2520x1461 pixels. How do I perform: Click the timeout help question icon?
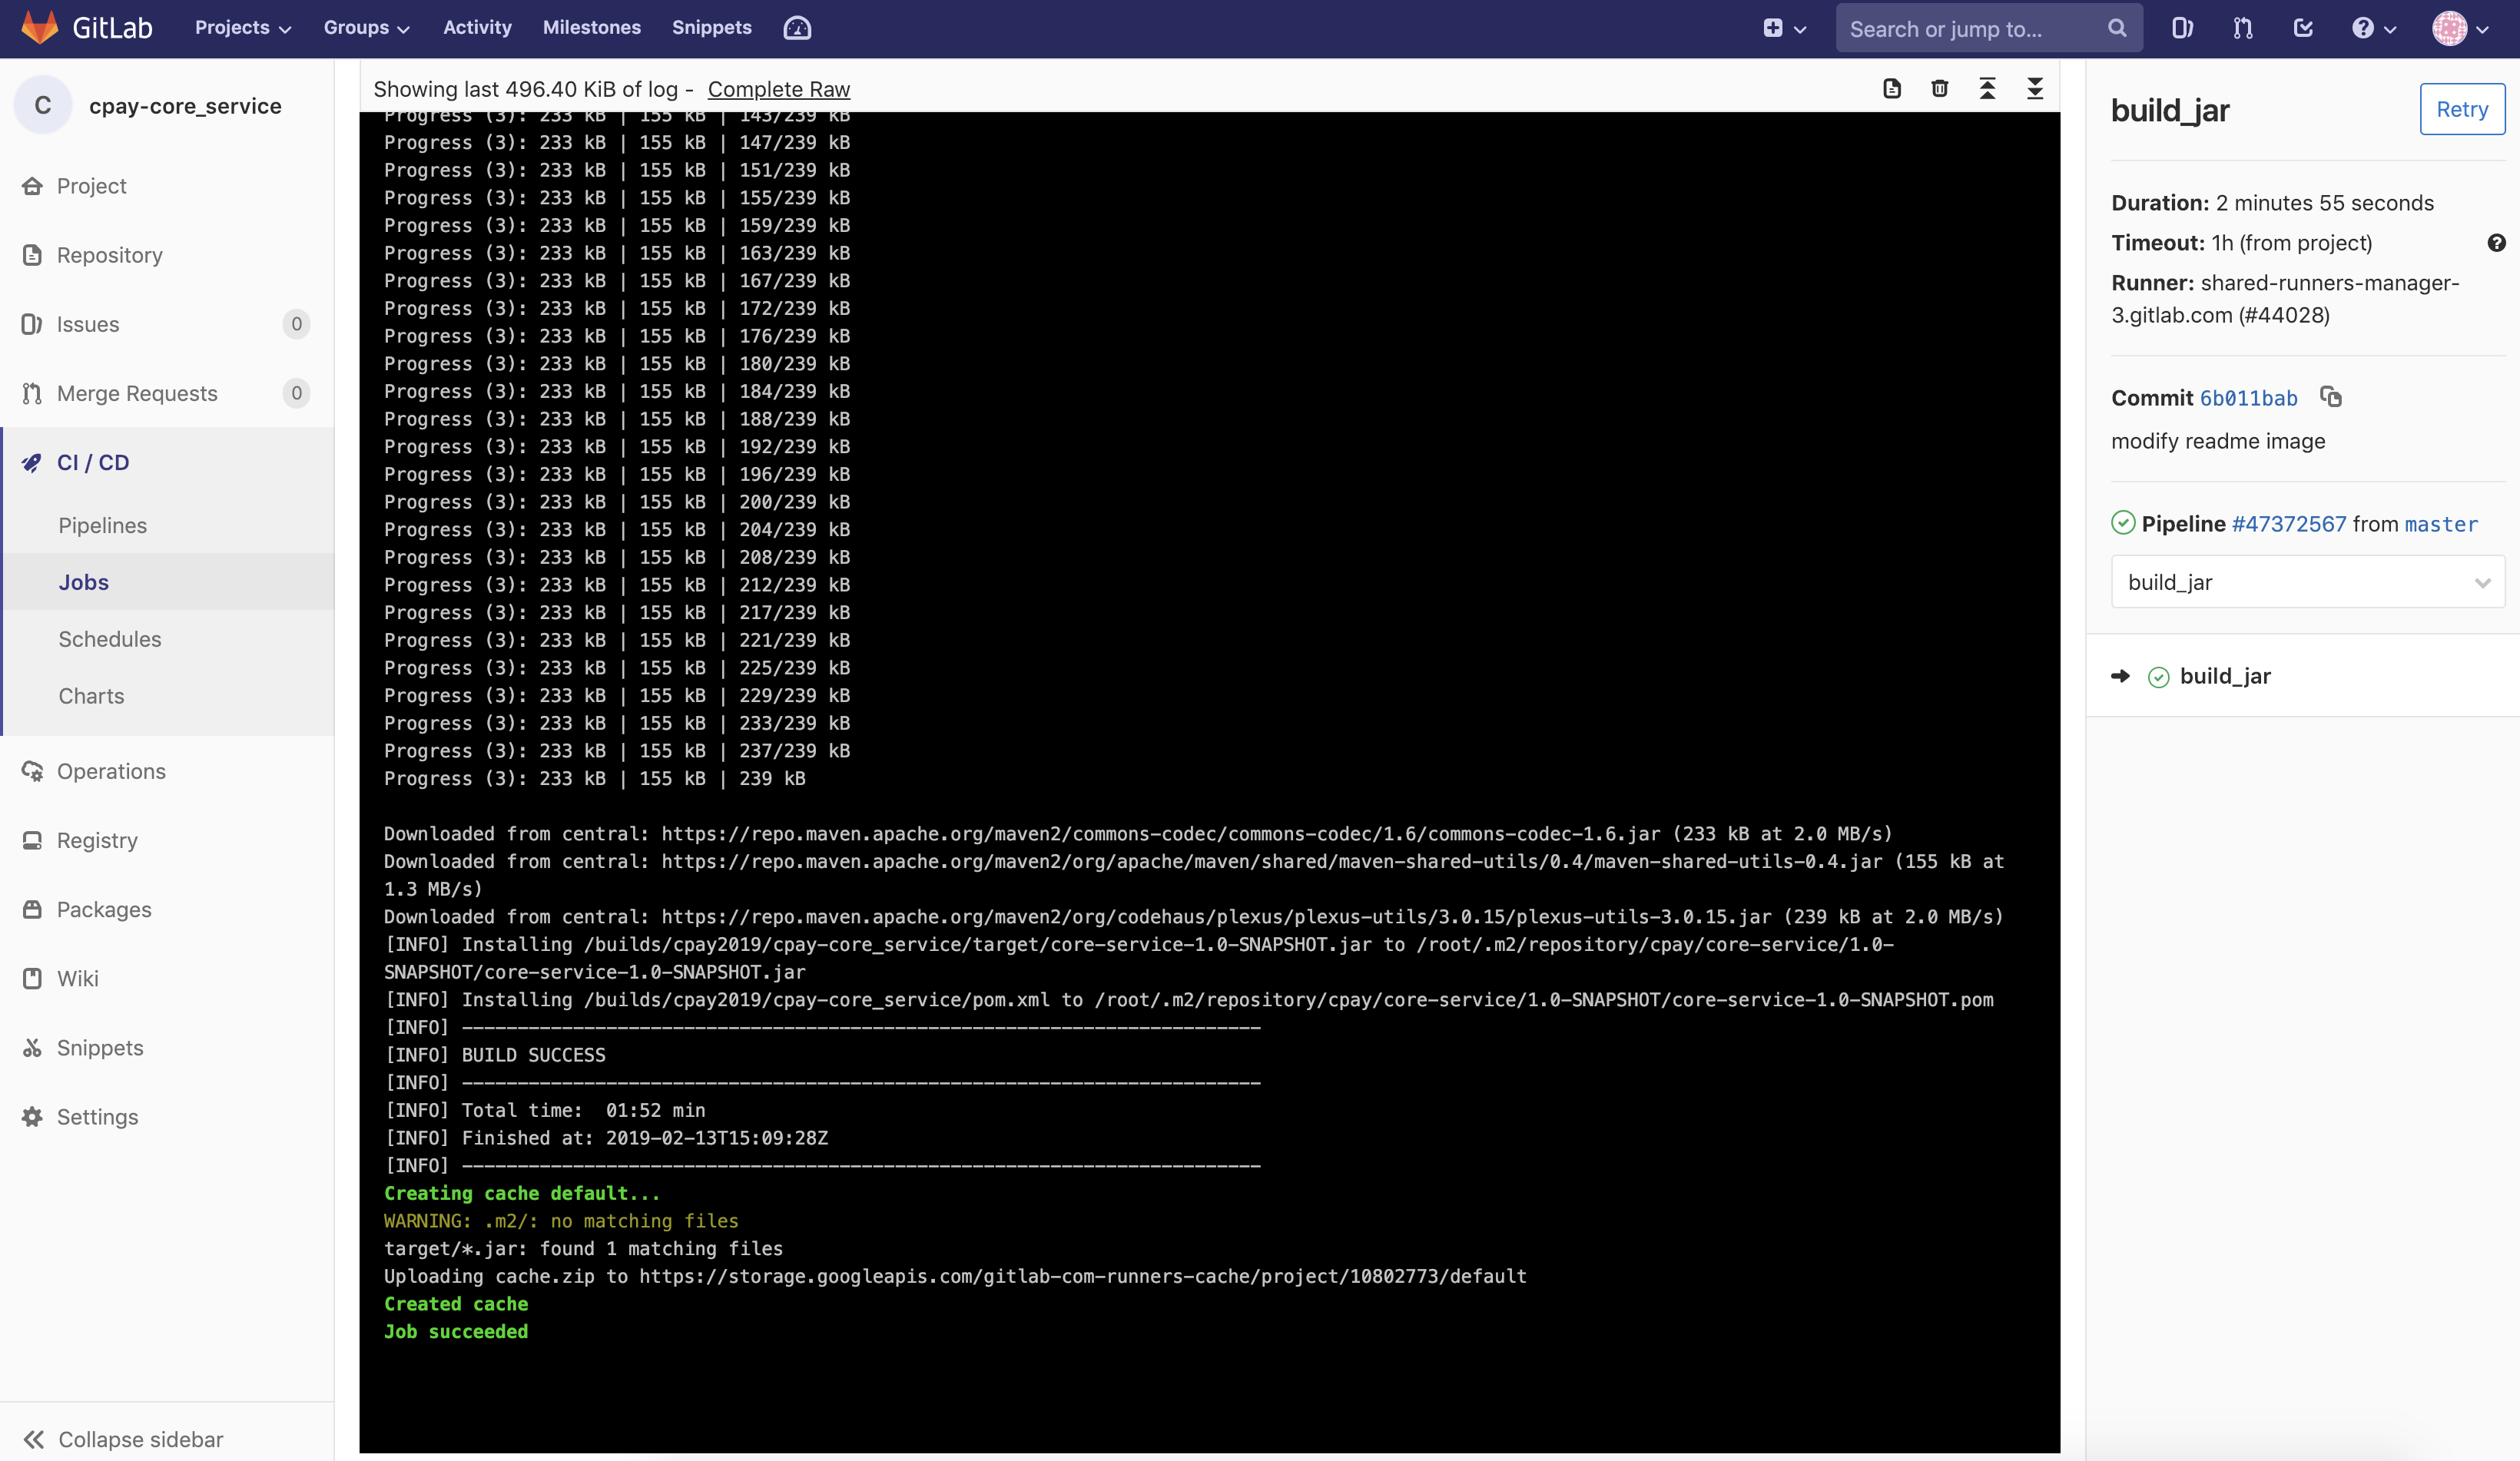click(x=2496, y=243)
